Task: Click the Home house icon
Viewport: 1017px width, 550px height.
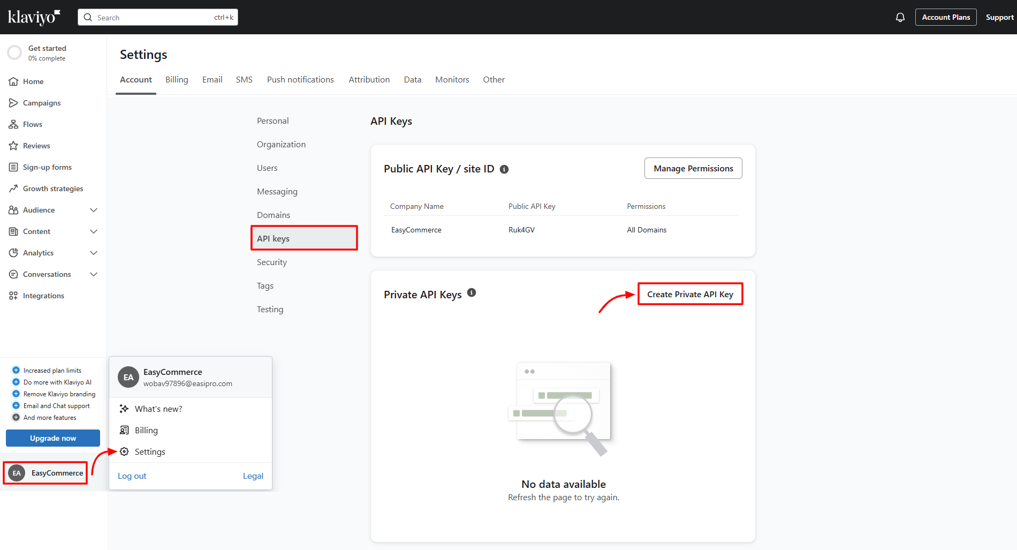Action: pyautogui.click(x=13, y=81)
